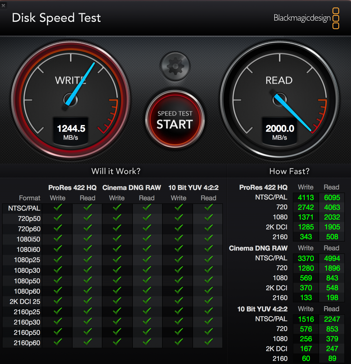Click the ProRes NTSC/PAL write value 4113
Image resolution: width=351 pixels, height=364 pixels.
pos(306,197)
